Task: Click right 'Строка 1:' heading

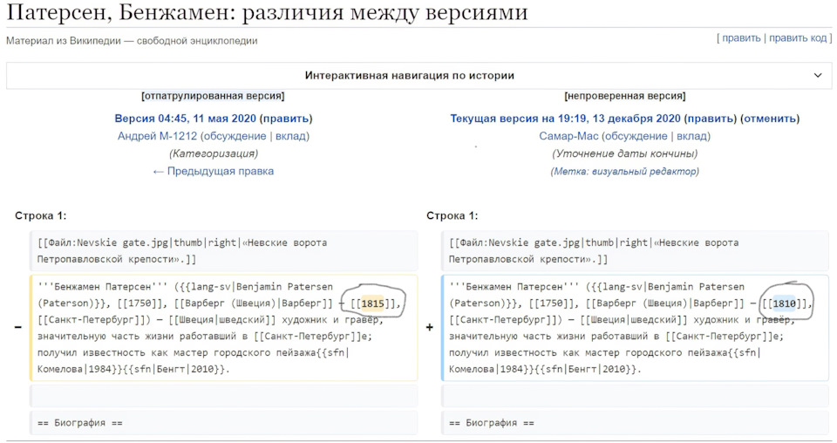Action: click(x=453, y=215)
